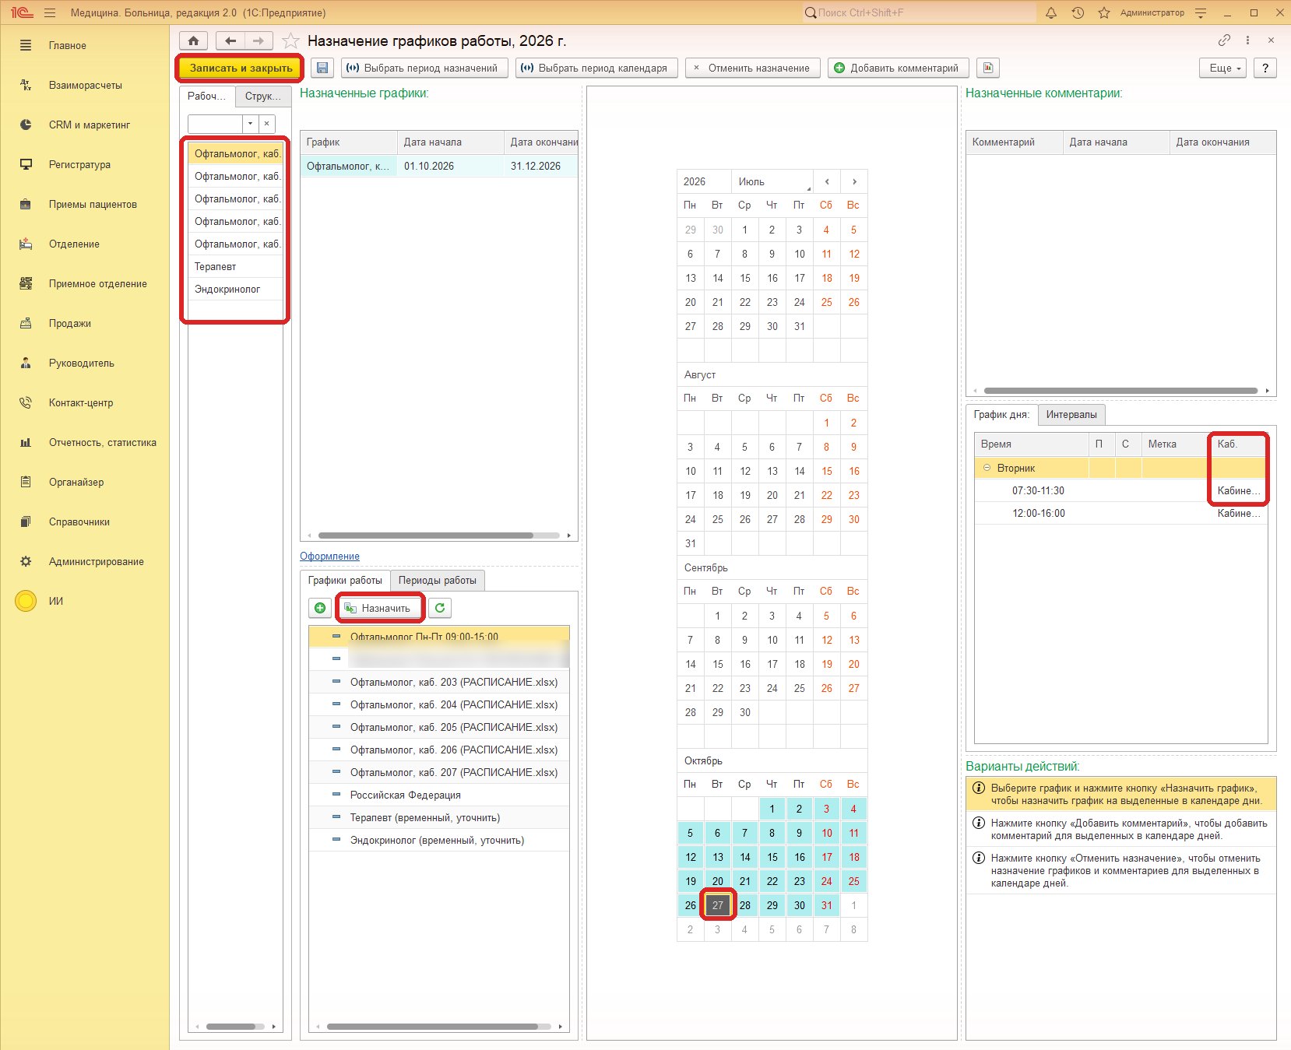Go back with the left arrow button
This screenshot has height=1050, width=1291.
coord(230,40)
